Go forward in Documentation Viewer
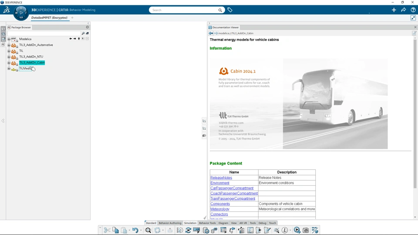 (x=216, y=34)
